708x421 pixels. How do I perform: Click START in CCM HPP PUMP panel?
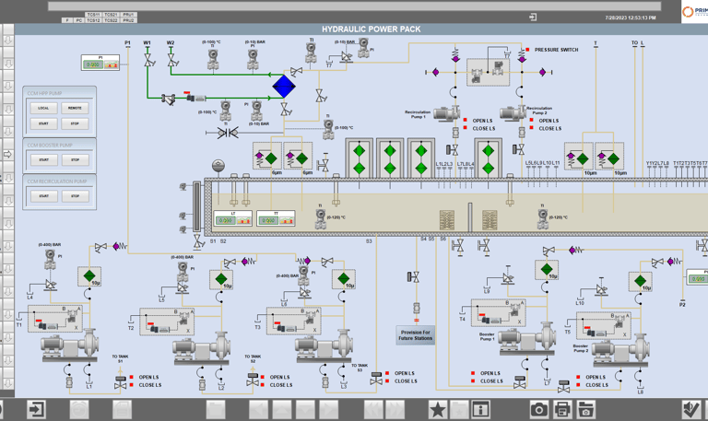click(x=44, y=123)
